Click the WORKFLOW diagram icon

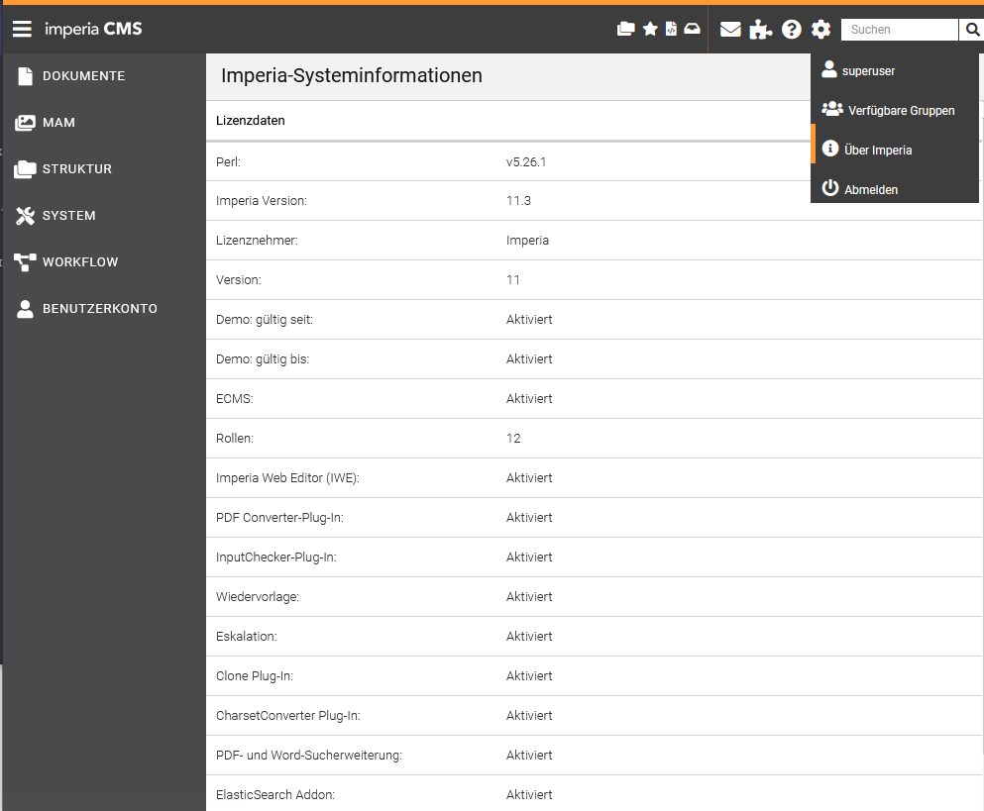click(25, 262)
